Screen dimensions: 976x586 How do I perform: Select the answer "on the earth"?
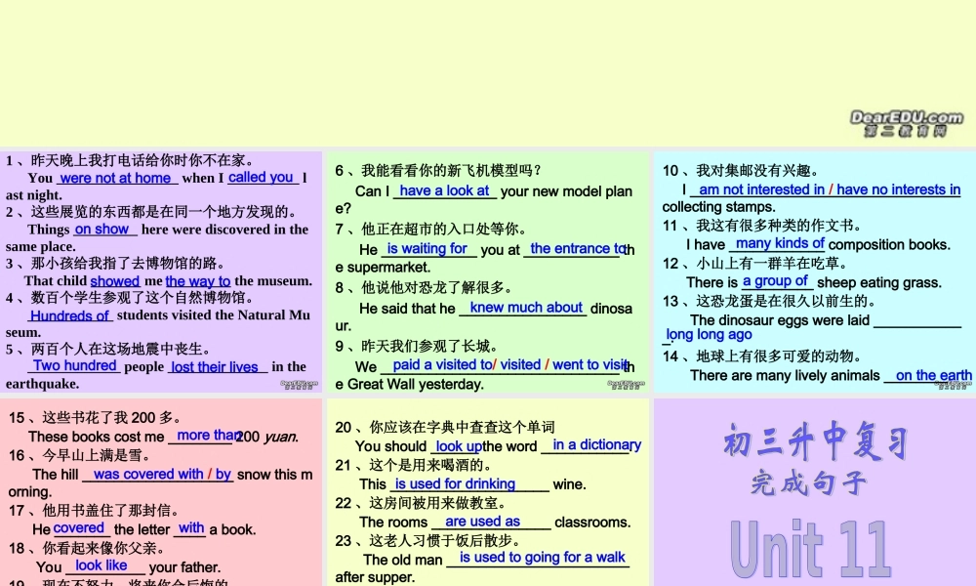click(934, 375)
